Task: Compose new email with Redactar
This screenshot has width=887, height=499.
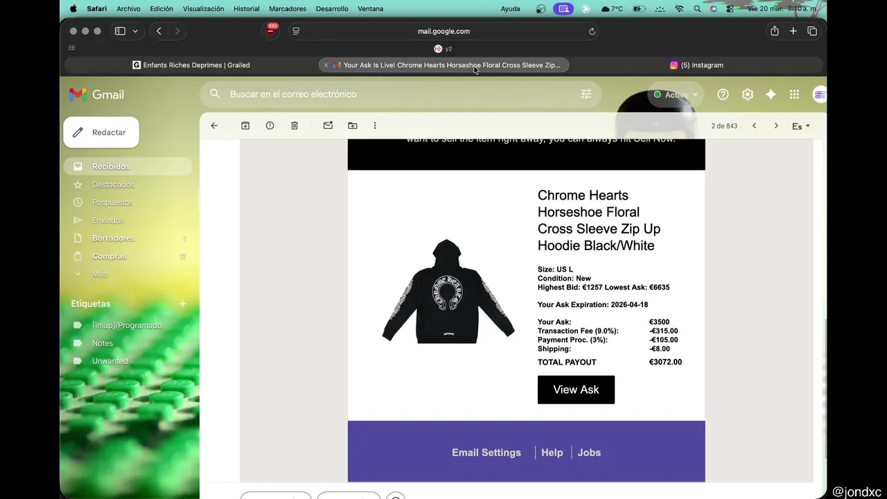Action: 101,132
